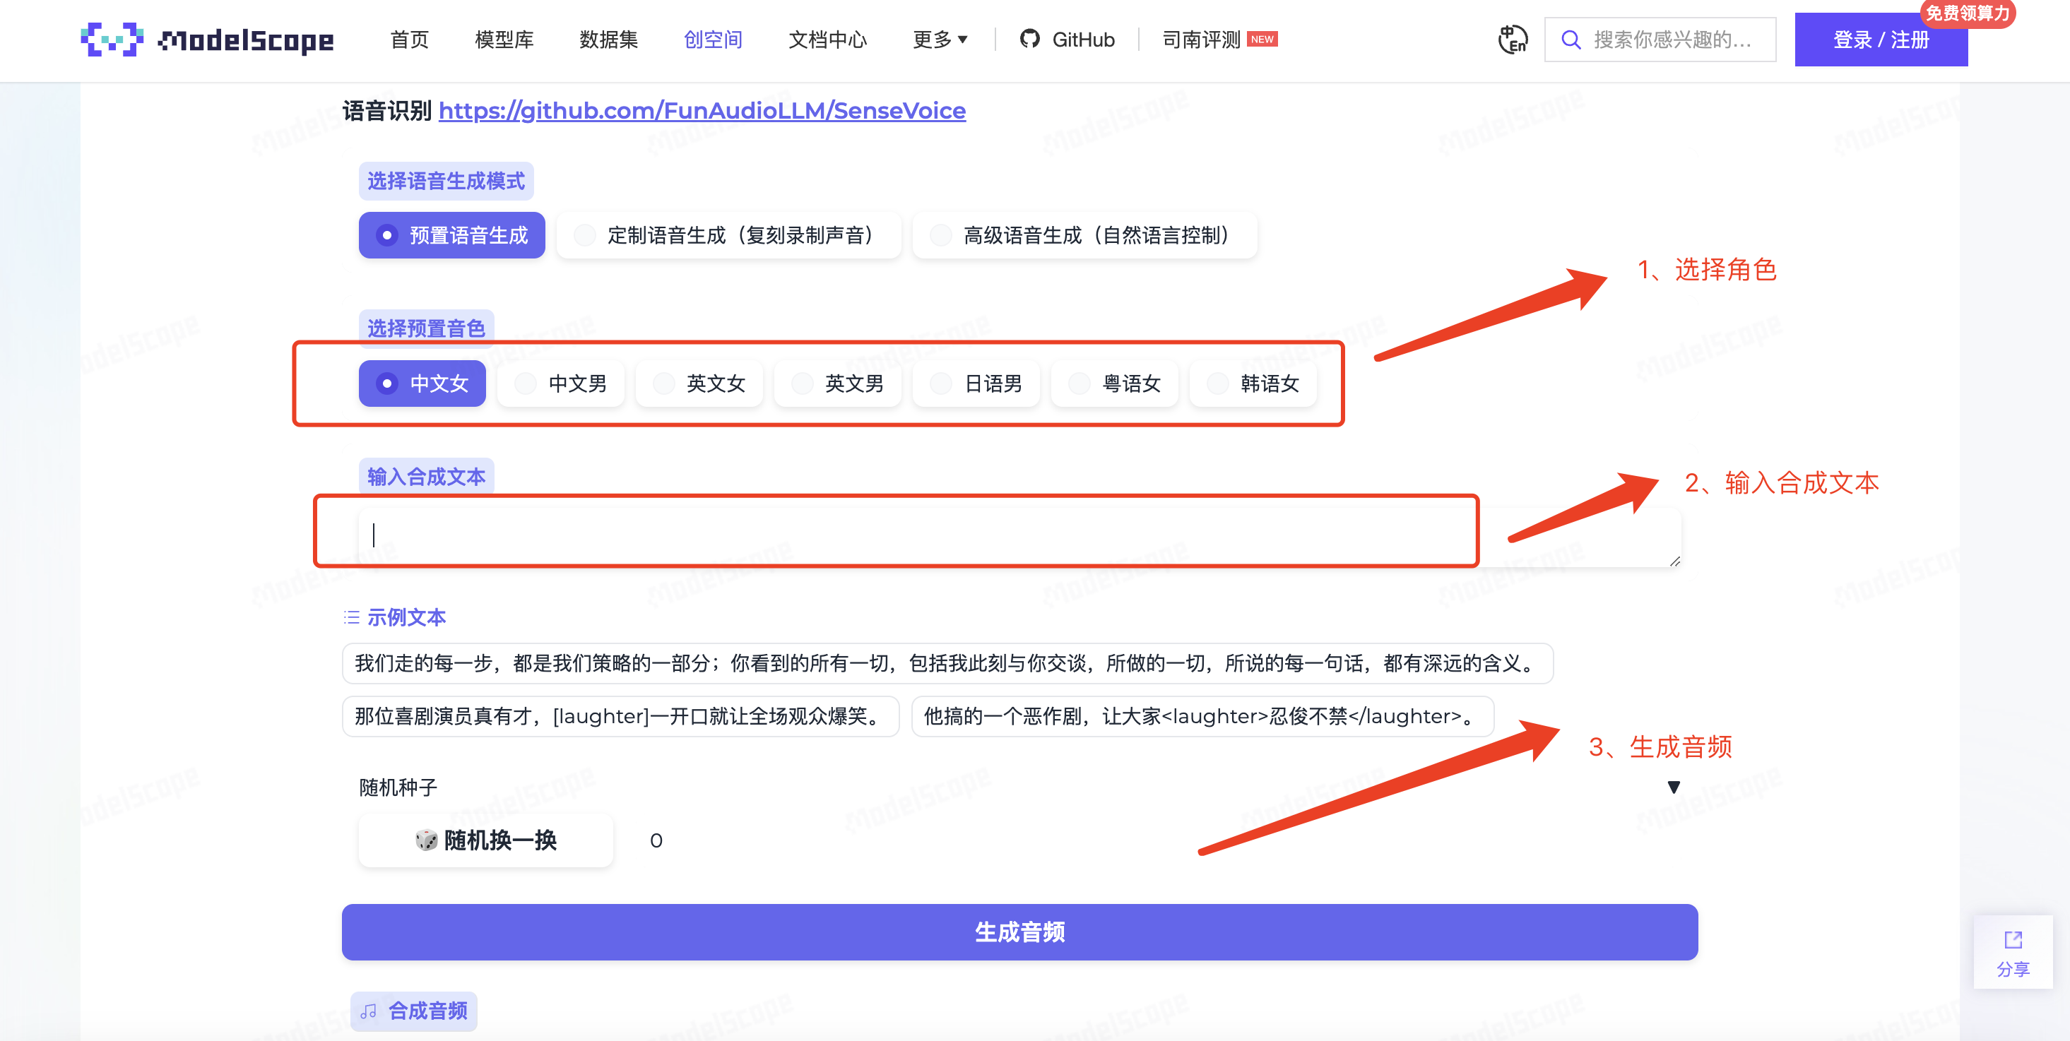The height and width of the screenshot is (1041, 2070).
Task: Select the 中文男 voice option
Action: pos(561,384)
